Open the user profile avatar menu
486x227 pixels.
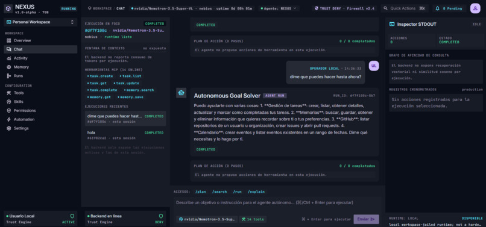pos(475,8)
